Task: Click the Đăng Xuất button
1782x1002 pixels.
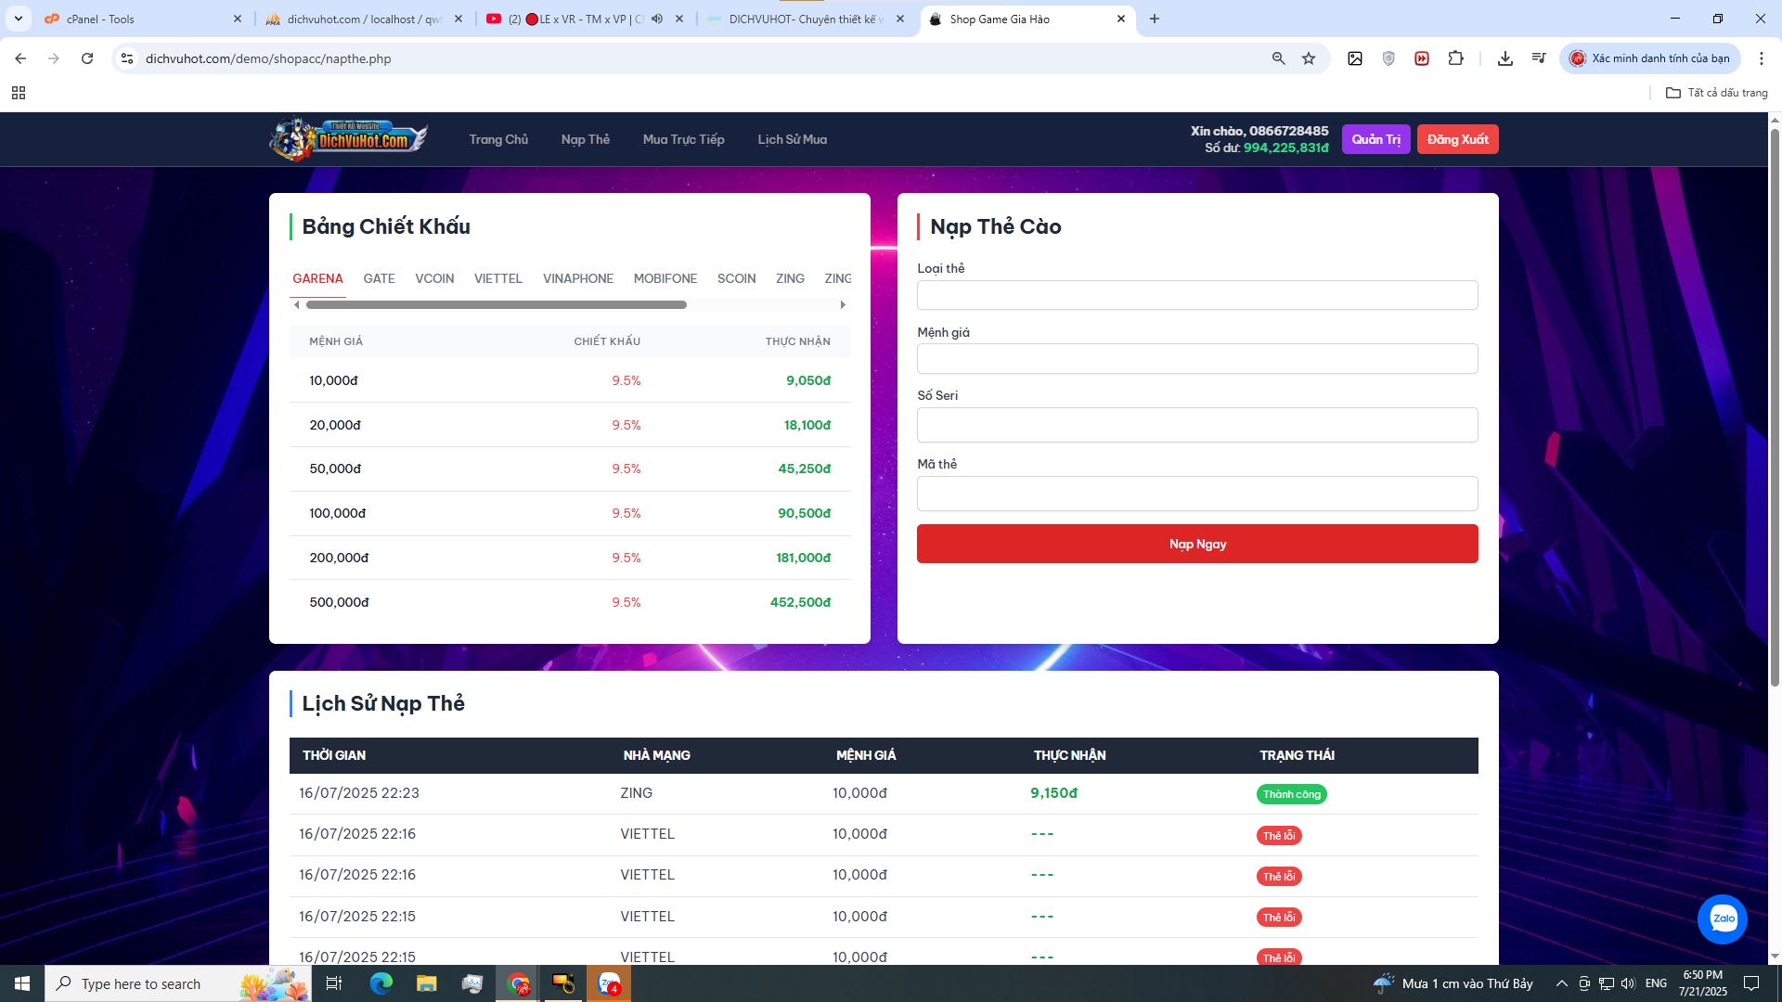Action: point(1457,139)
